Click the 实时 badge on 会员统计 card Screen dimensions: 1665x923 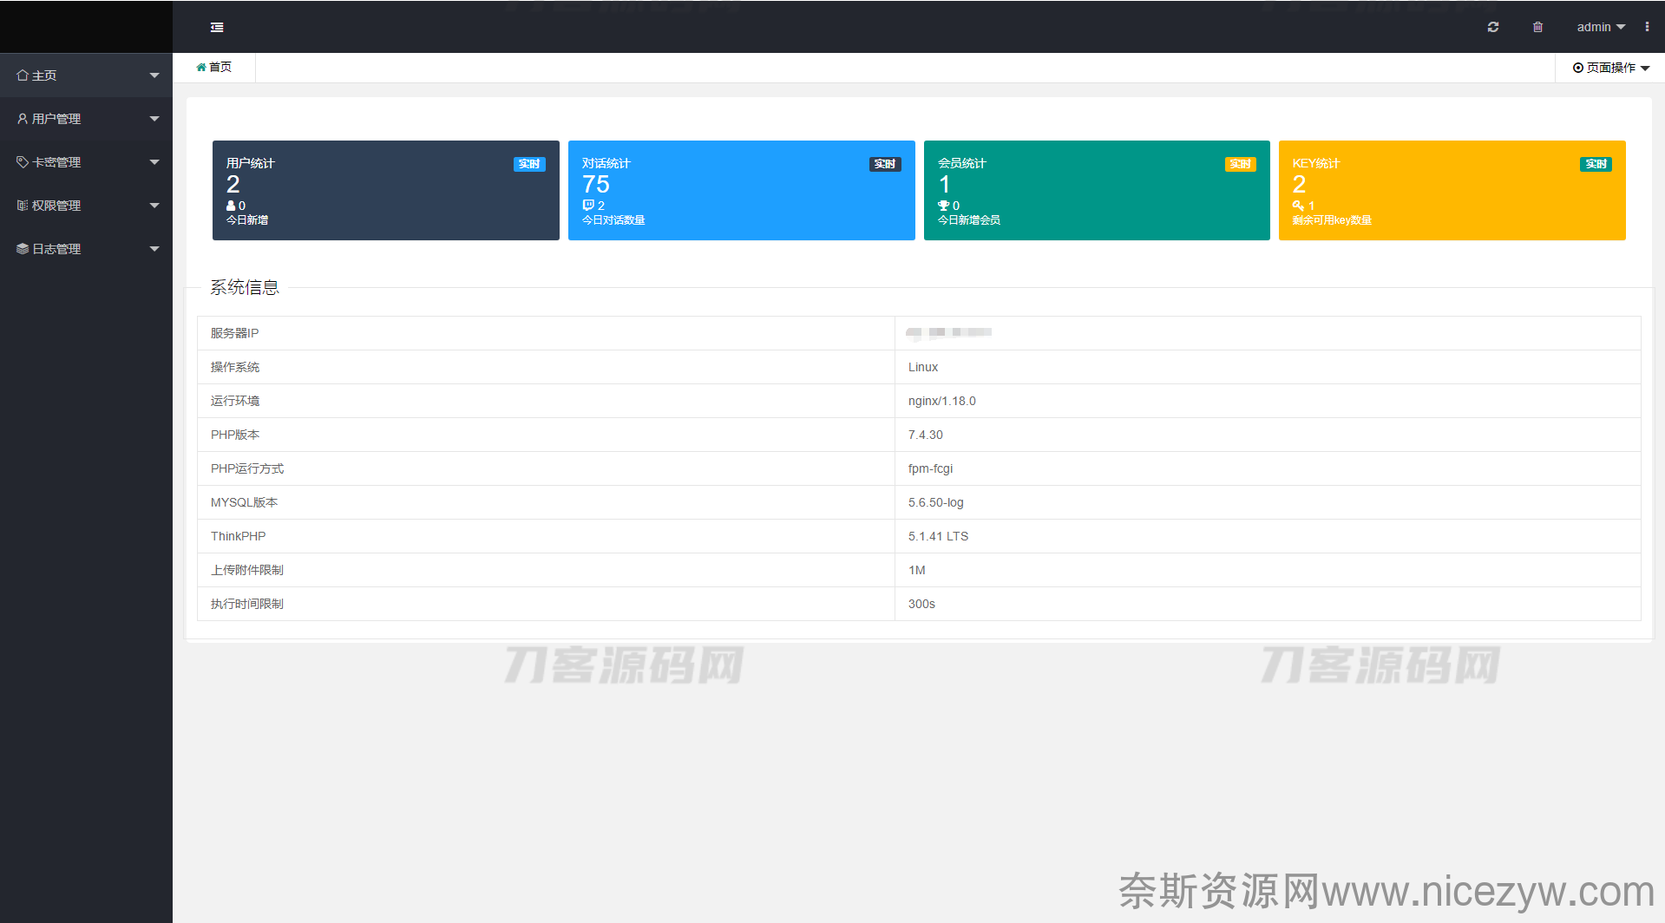pyautogui.click(x=1241, y=164)
